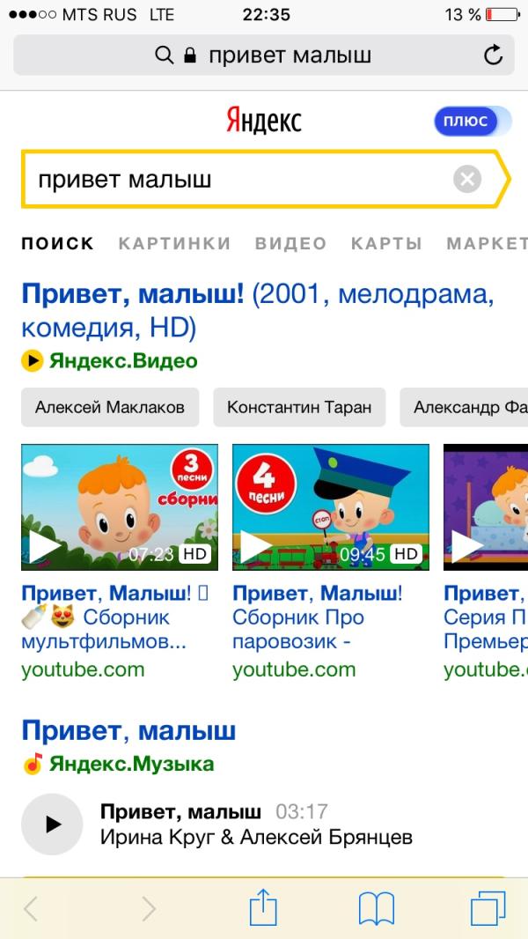This screenshot has height=939, width=528.
Task: Tap the Safari share icon
Action: point(263,907)
